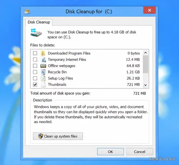Screen dimensions: 179x165
Task: Click the Downloaded Program Files folder icon
Action: (x=43, y=53)
